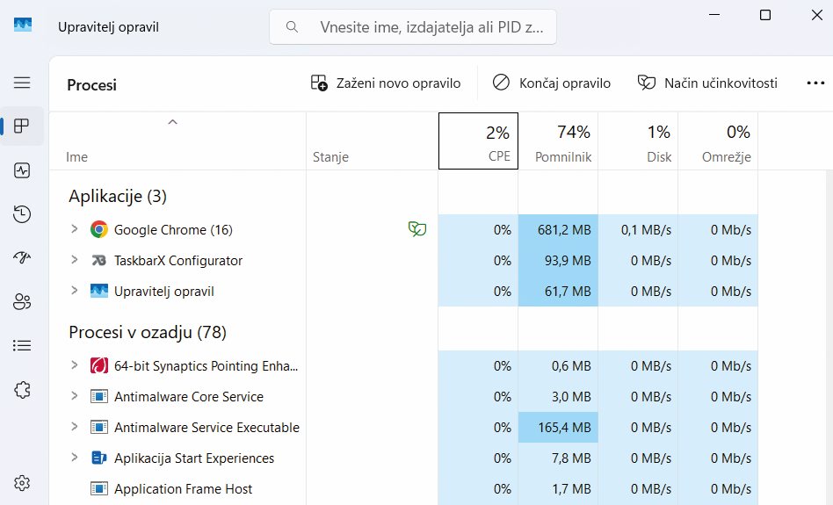The height and width of the screenshot is (505, 833).
Task: Click the Aplikacija Start Experiences icon
Action: [98, 458]
